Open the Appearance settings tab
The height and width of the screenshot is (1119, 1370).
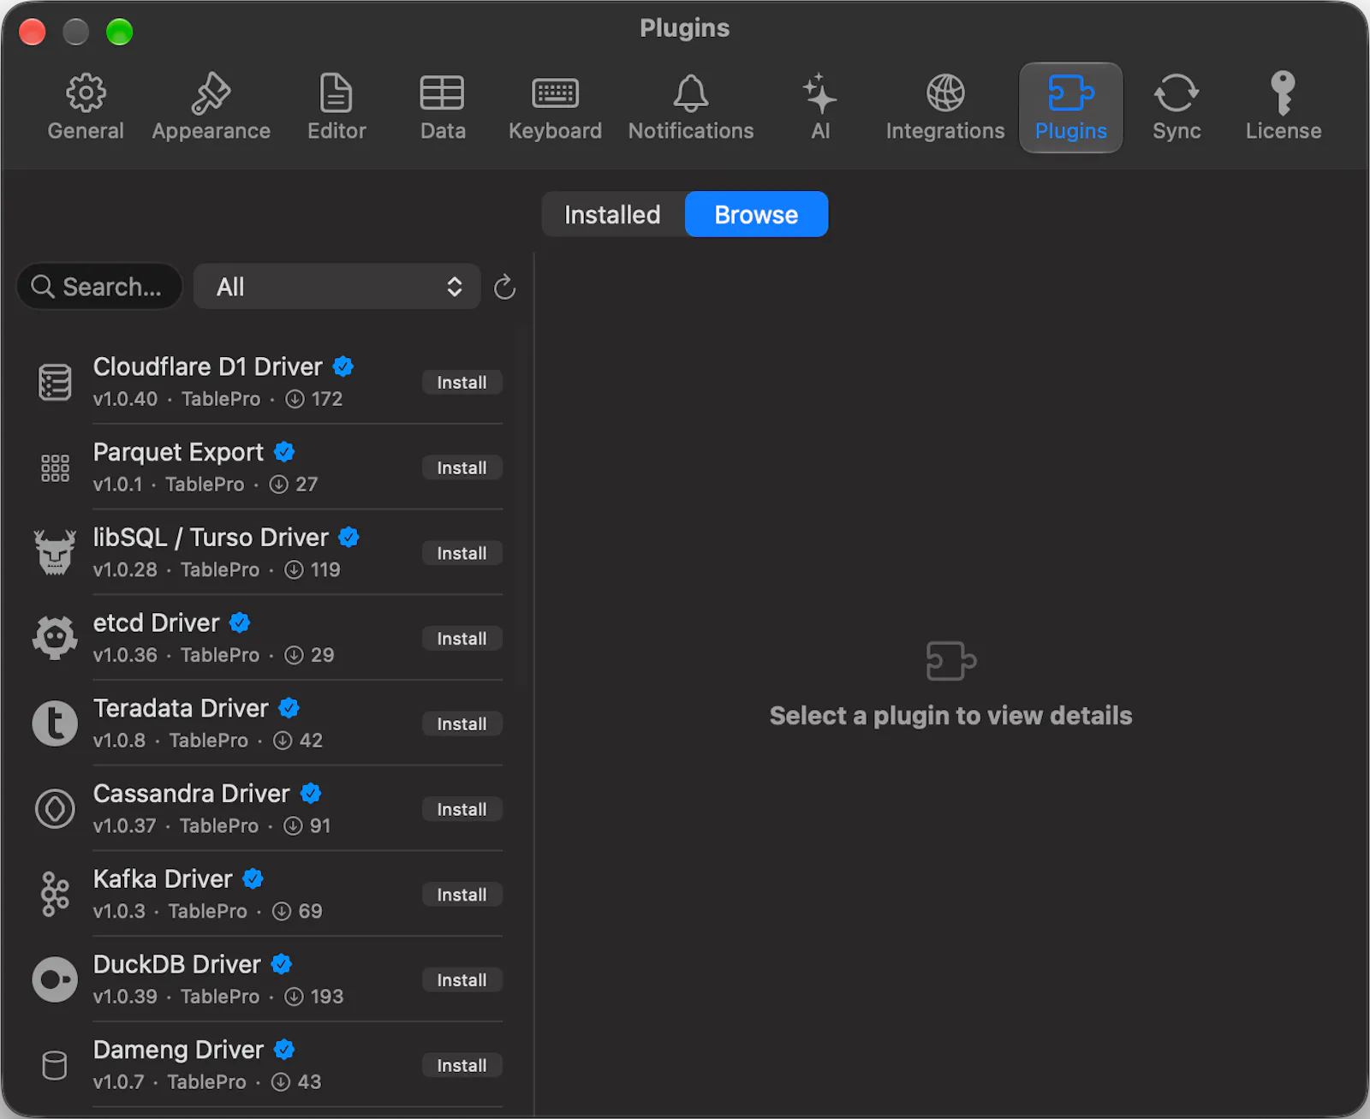tap(211, 108)
